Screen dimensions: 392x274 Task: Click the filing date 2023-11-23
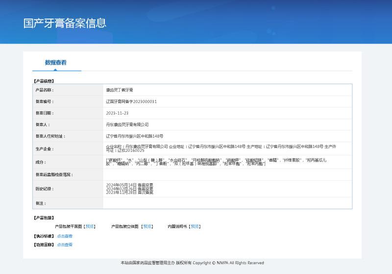coord(117,113)
